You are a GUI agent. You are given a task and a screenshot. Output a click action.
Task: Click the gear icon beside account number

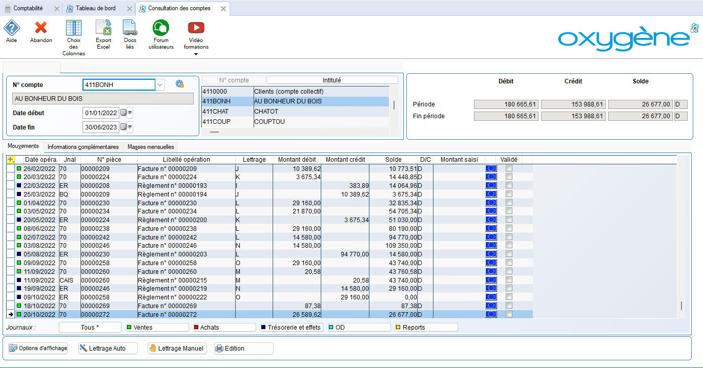[x=179, y=84]
